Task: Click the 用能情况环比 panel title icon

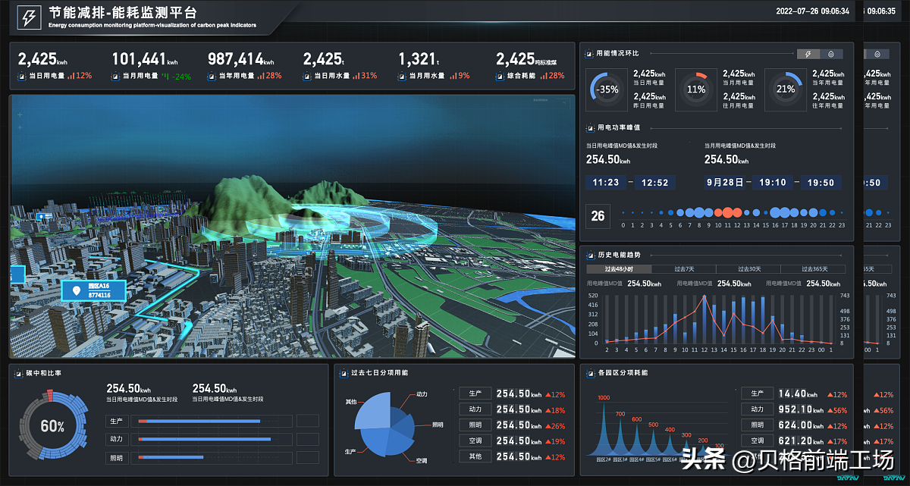Action: pyautogui.click(x=590, y=54)
